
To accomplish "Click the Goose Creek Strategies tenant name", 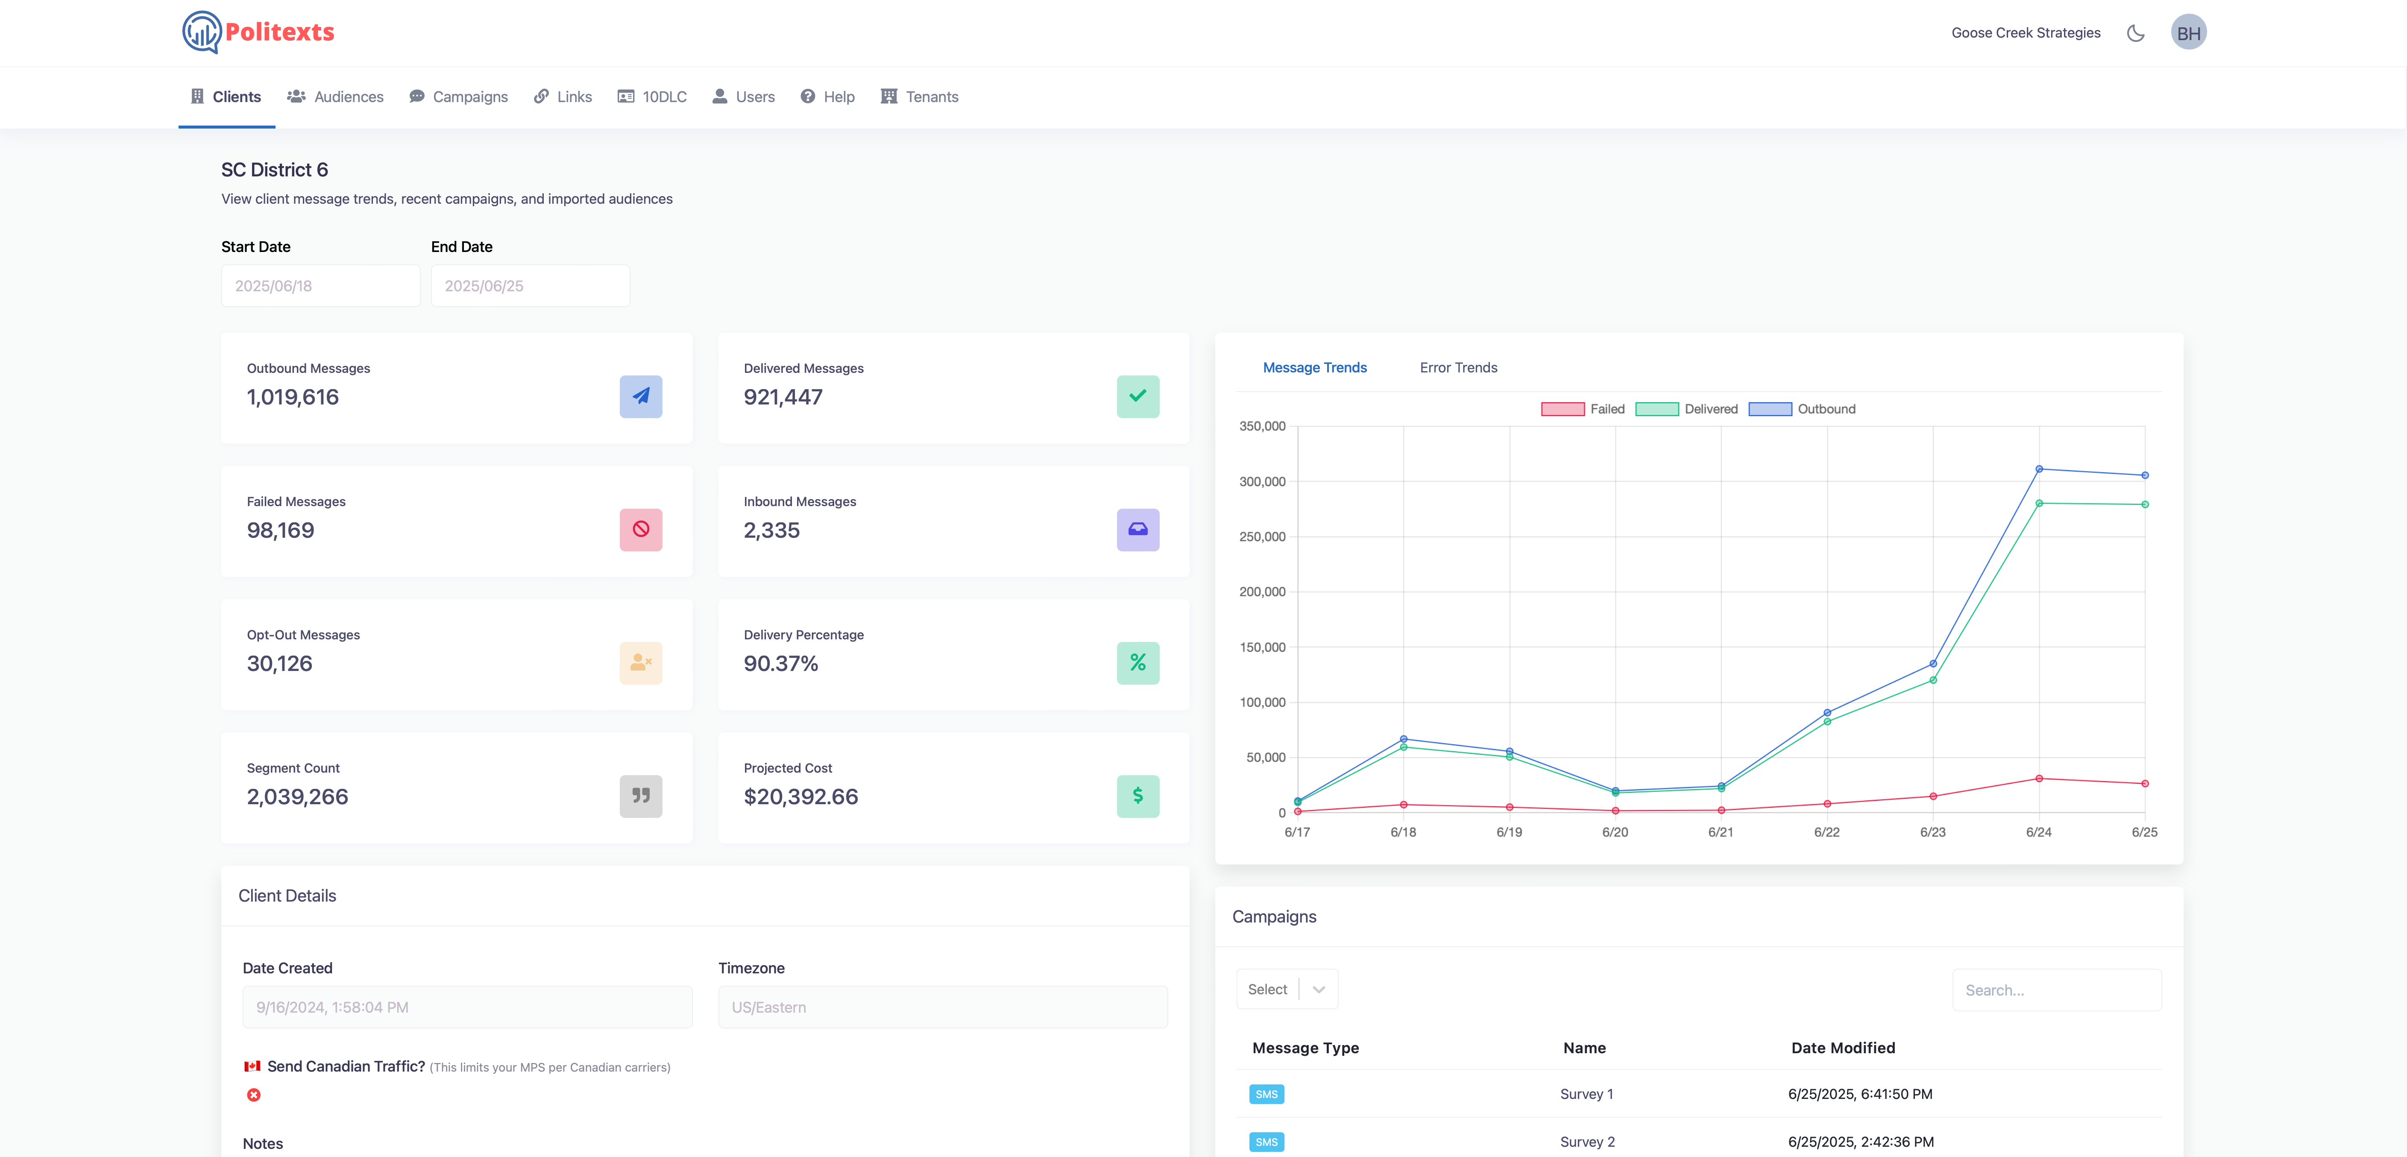I will pos(2025,33).
